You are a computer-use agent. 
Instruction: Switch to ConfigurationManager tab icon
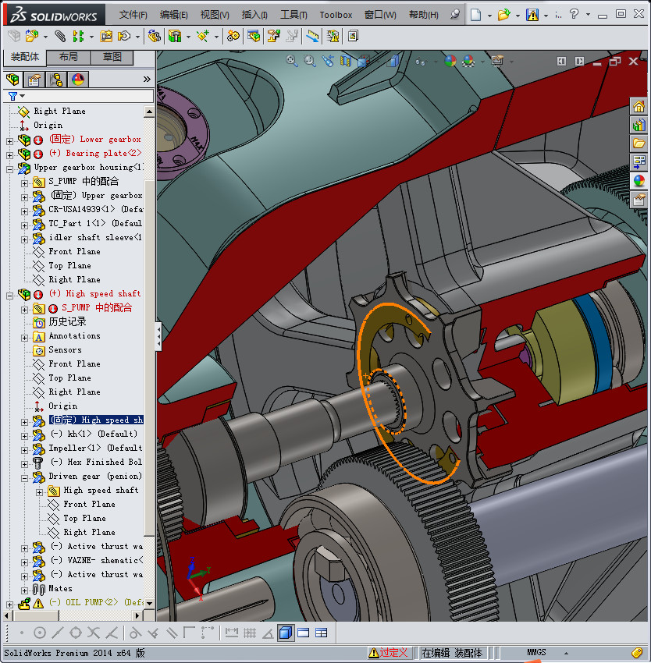56,80
